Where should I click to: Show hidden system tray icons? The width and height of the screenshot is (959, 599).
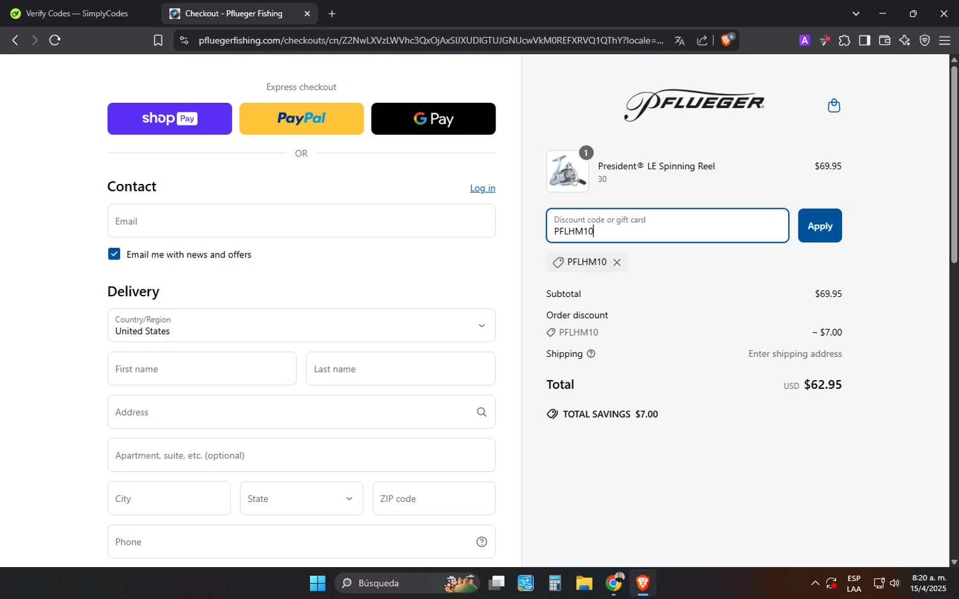tap(815, 583)
